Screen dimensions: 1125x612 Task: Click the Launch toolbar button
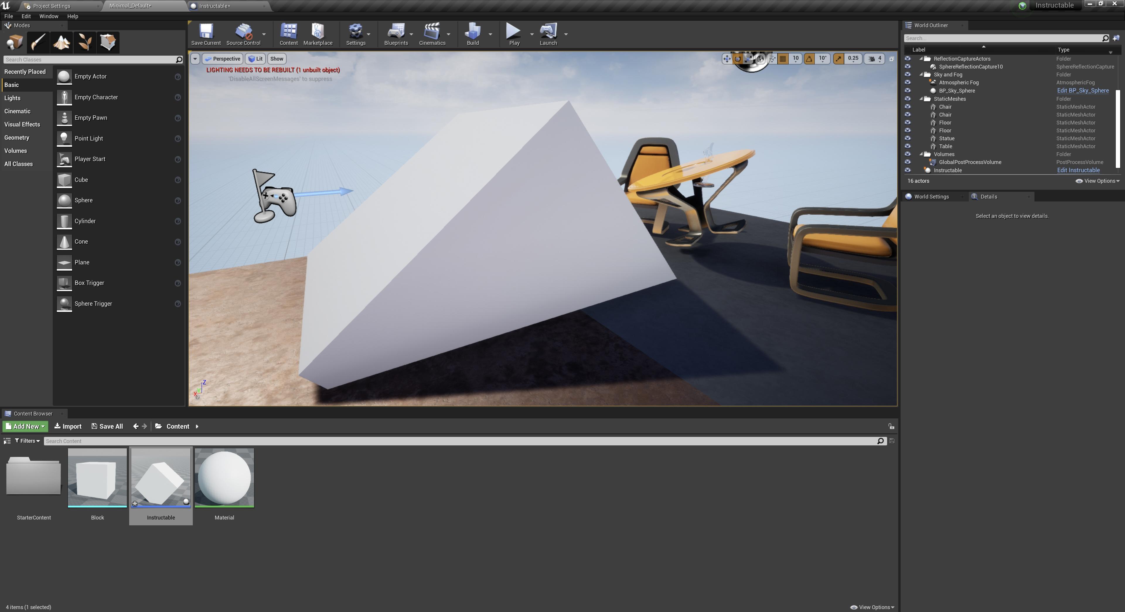(548, 35)
